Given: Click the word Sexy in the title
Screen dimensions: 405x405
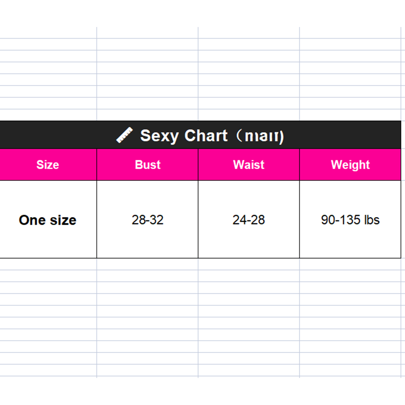Looking at the screenshot, I should [159, 136].
